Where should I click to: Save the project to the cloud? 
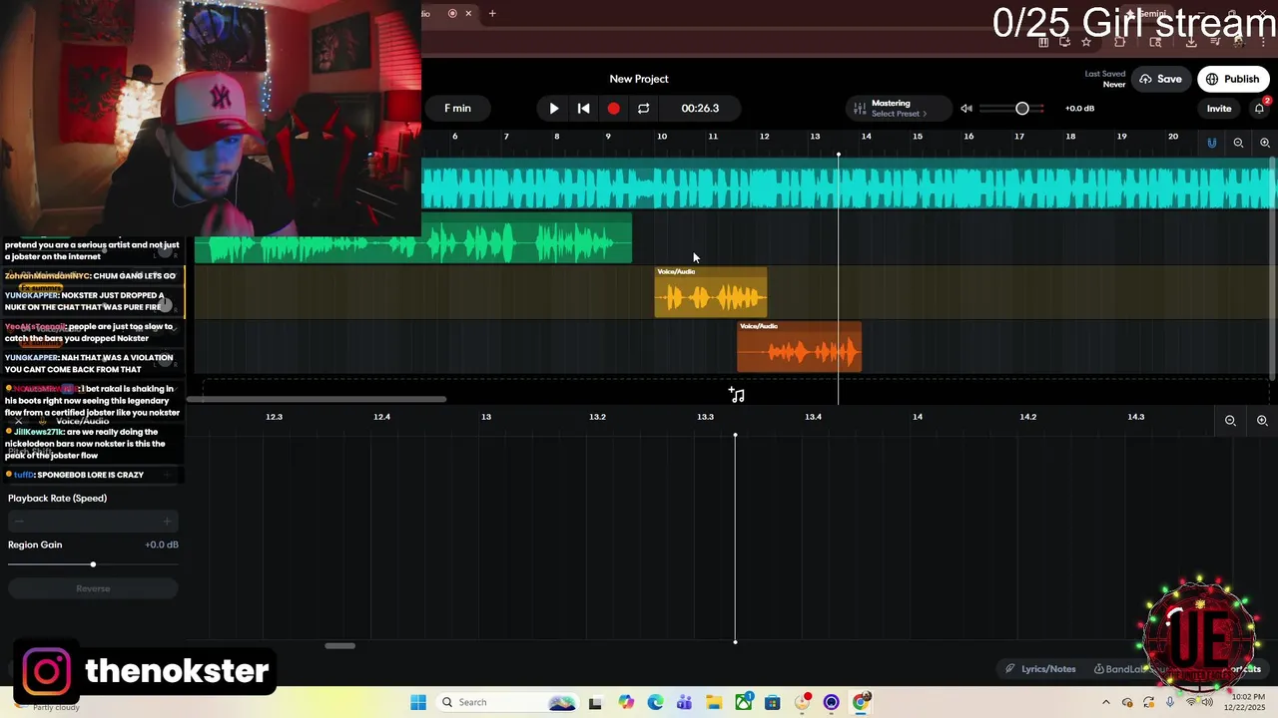[x=1160, y=79]
